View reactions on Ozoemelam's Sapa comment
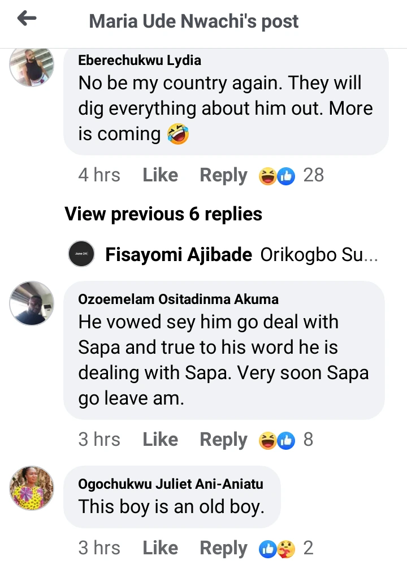This screenshot has width=407, height=569. click(285, 440)
